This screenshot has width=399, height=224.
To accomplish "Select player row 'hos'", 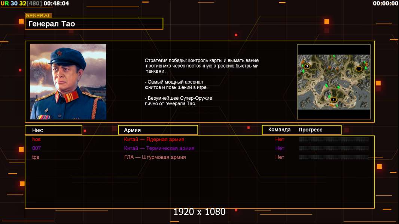I will 199,139.
